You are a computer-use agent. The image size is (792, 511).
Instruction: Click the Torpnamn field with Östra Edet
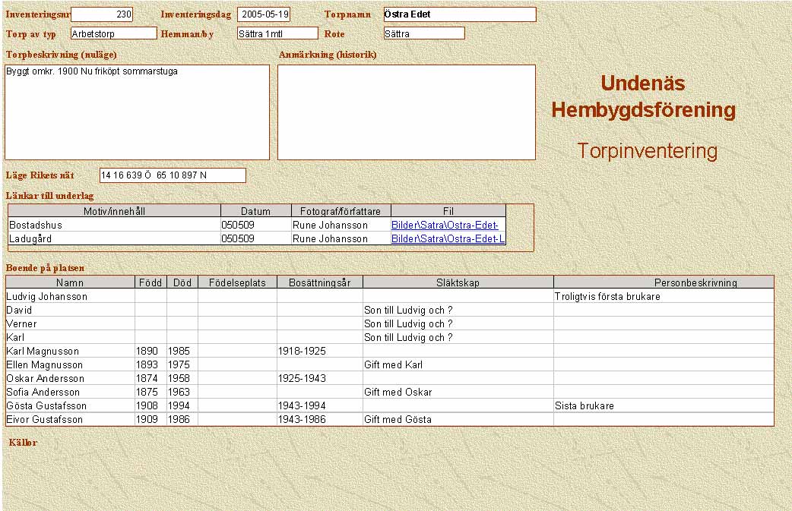pyautogui.click(x=459, y=14)
